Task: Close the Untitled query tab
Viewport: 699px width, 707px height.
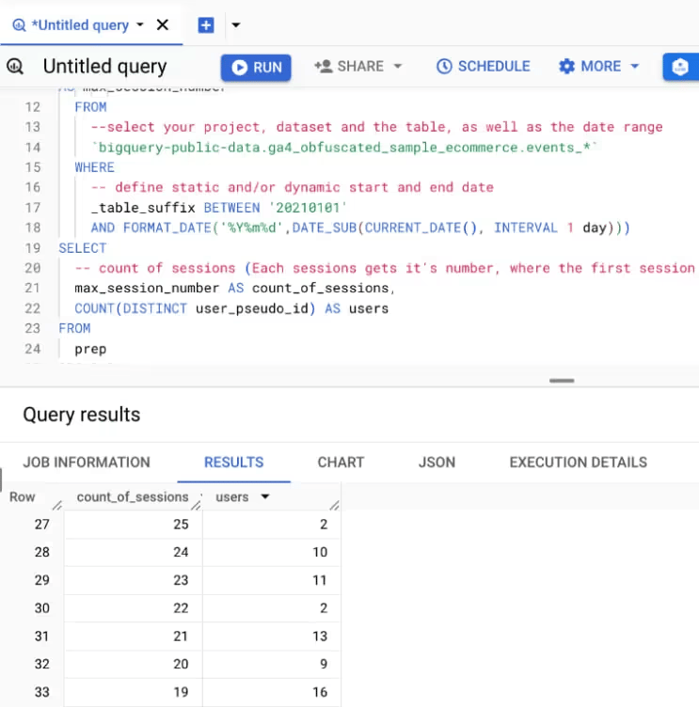Action: point(163,24)
